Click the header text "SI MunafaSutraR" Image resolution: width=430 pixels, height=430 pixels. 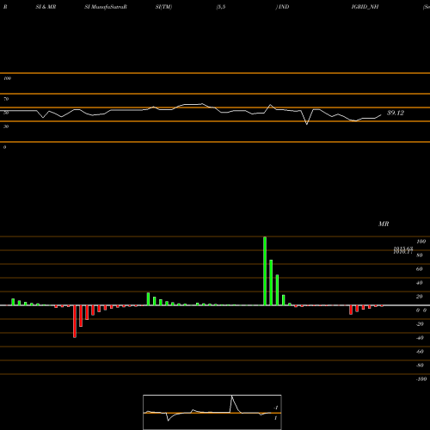click(106, 7)
